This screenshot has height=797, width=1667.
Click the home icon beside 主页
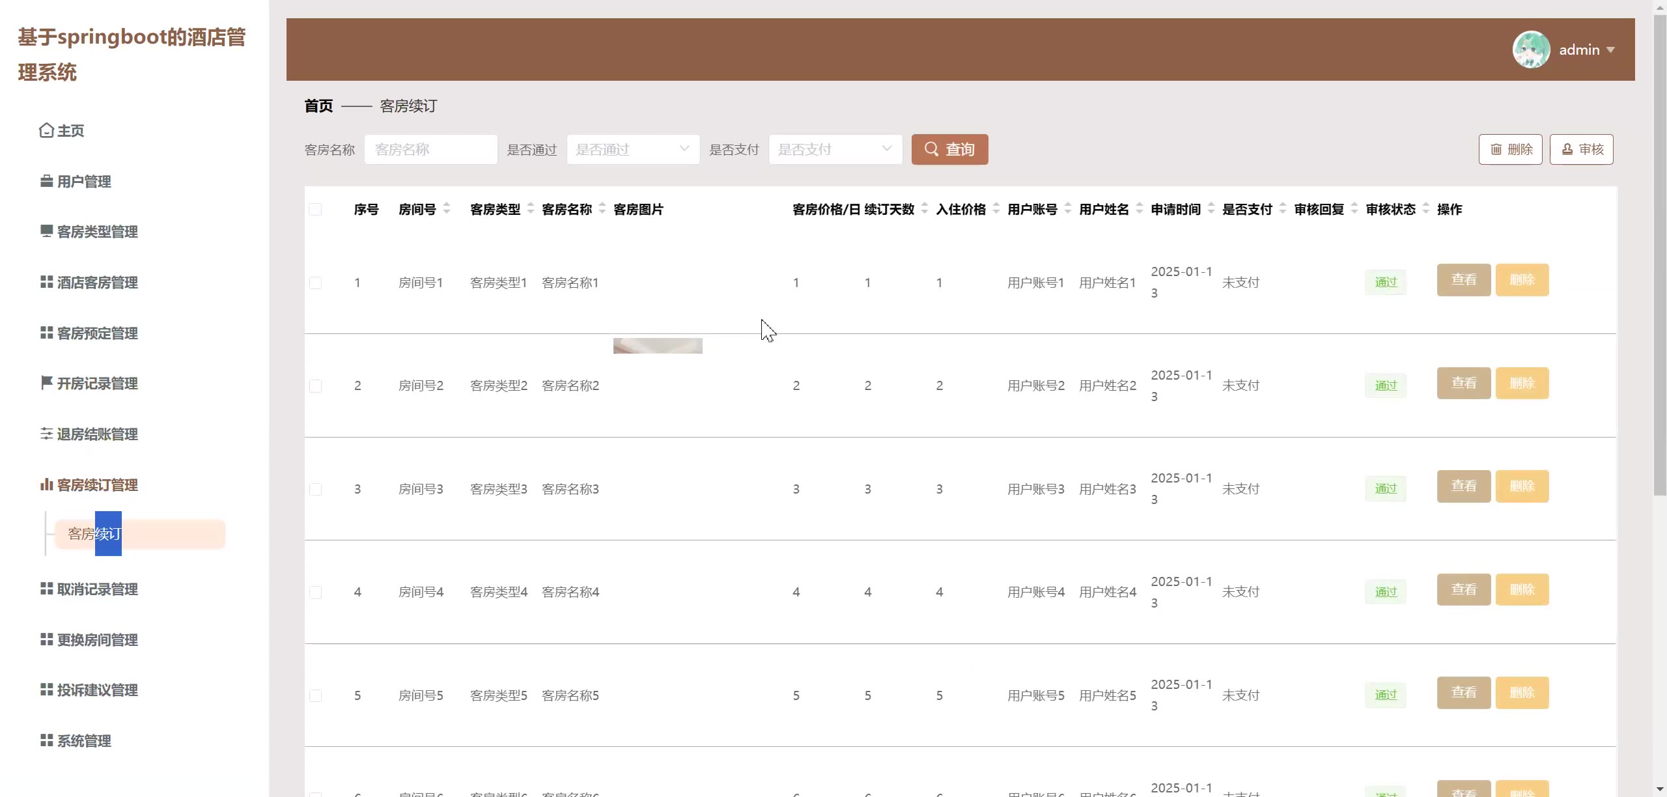[x=46, y=131]
